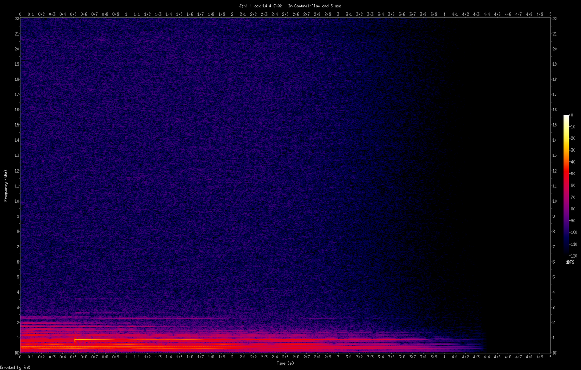Click the '-50' value on dBFS scale
The width and height of the screenshot is (581, 370).
(x=571, y=173)
